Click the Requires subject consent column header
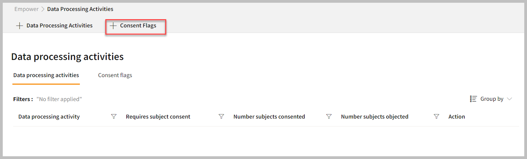The width and height of the screenshot is (527, 159). [158, 117]
